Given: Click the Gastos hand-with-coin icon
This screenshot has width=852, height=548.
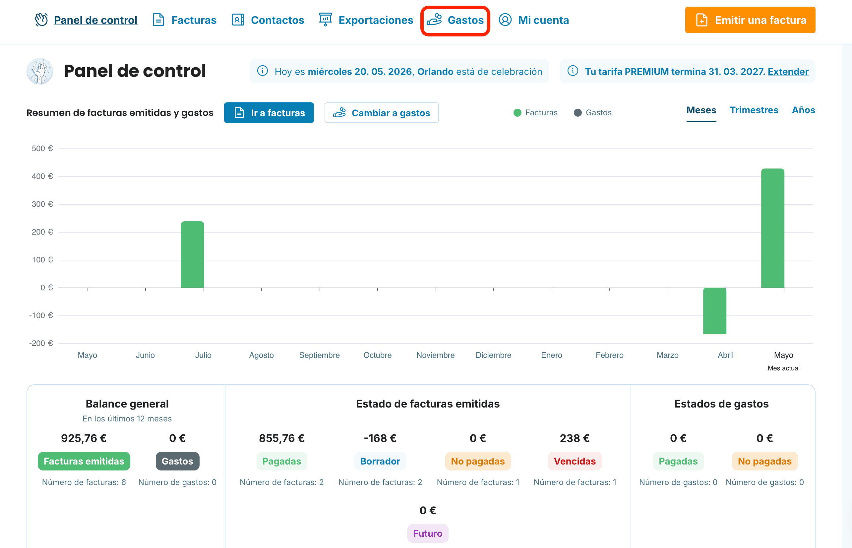Looking at the screenshot, I should coord(434,20).
